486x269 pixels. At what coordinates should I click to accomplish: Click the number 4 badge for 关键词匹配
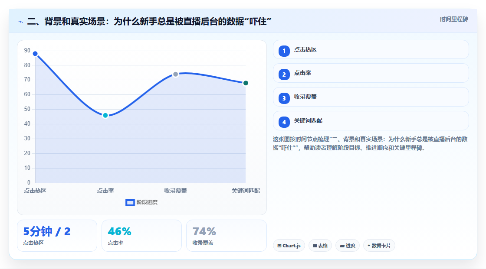click(x=284, y=122)
